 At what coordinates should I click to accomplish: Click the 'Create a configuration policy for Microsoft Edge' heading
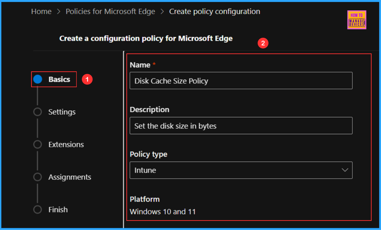[x=146, y=39]
